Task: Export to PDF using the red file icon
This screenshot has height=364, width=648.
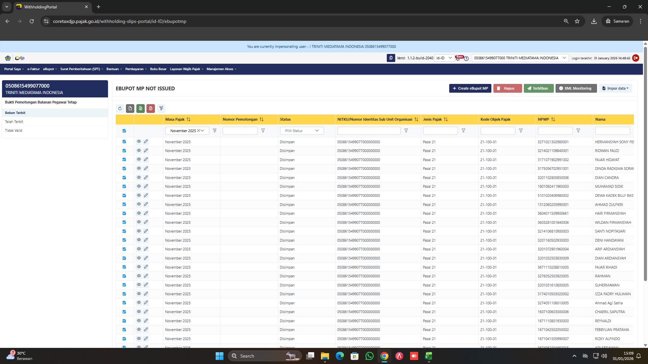Action: 151,108
